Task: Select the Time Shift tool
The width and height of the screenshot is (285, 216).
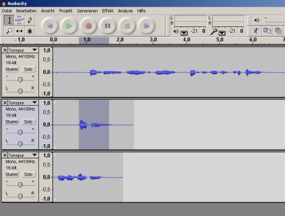Action: click(x=19, y=31)
